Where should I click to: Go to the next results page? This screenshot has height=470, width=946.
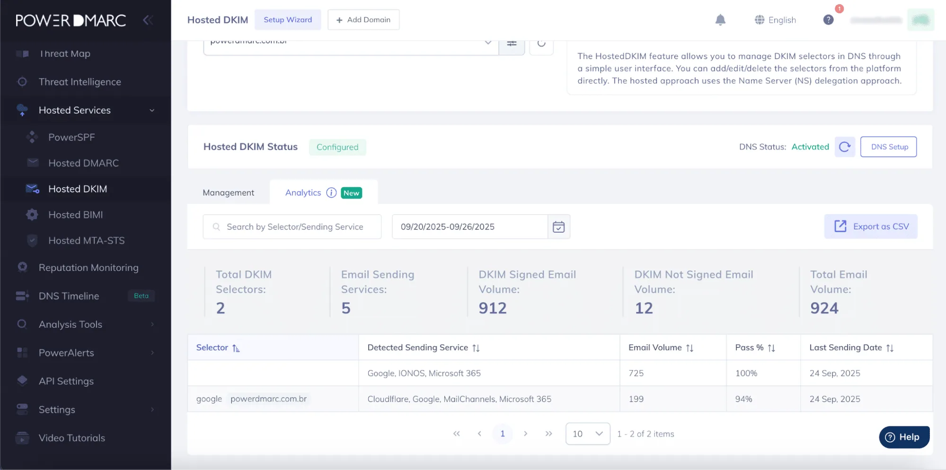pyautogui.click(x=525, y=434)
